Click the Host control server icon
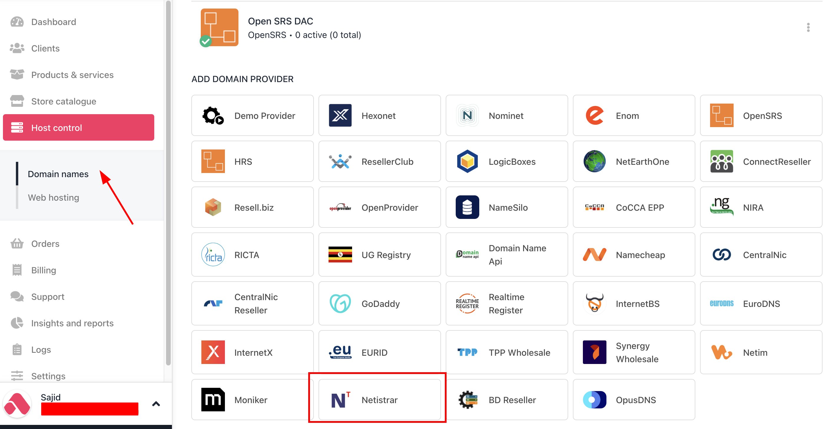This screenshot has width=839, height=429. point(17,128)
